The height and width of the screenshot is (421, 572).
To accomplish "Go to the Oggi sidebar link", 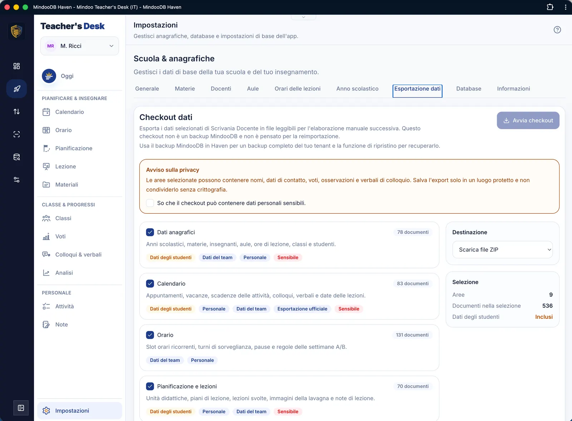I will (x=79, y=76).
